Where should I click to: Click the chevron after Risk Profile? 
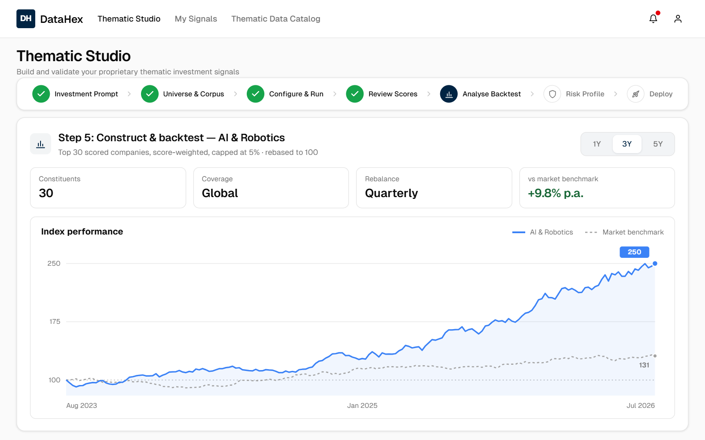point(616,94)
